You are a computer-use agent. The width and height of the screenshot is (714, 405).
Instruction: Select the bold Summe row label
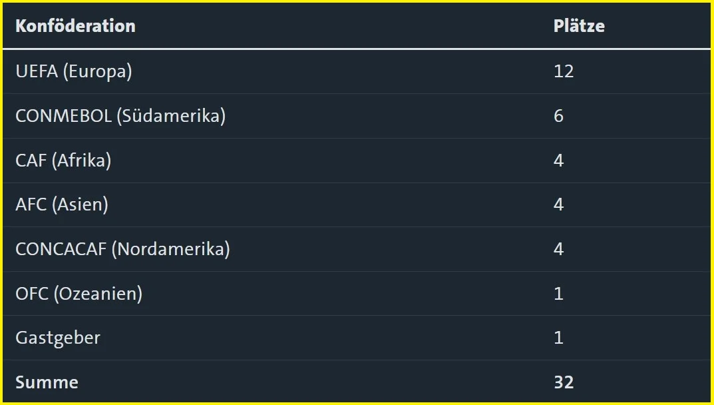coord(47,382)
